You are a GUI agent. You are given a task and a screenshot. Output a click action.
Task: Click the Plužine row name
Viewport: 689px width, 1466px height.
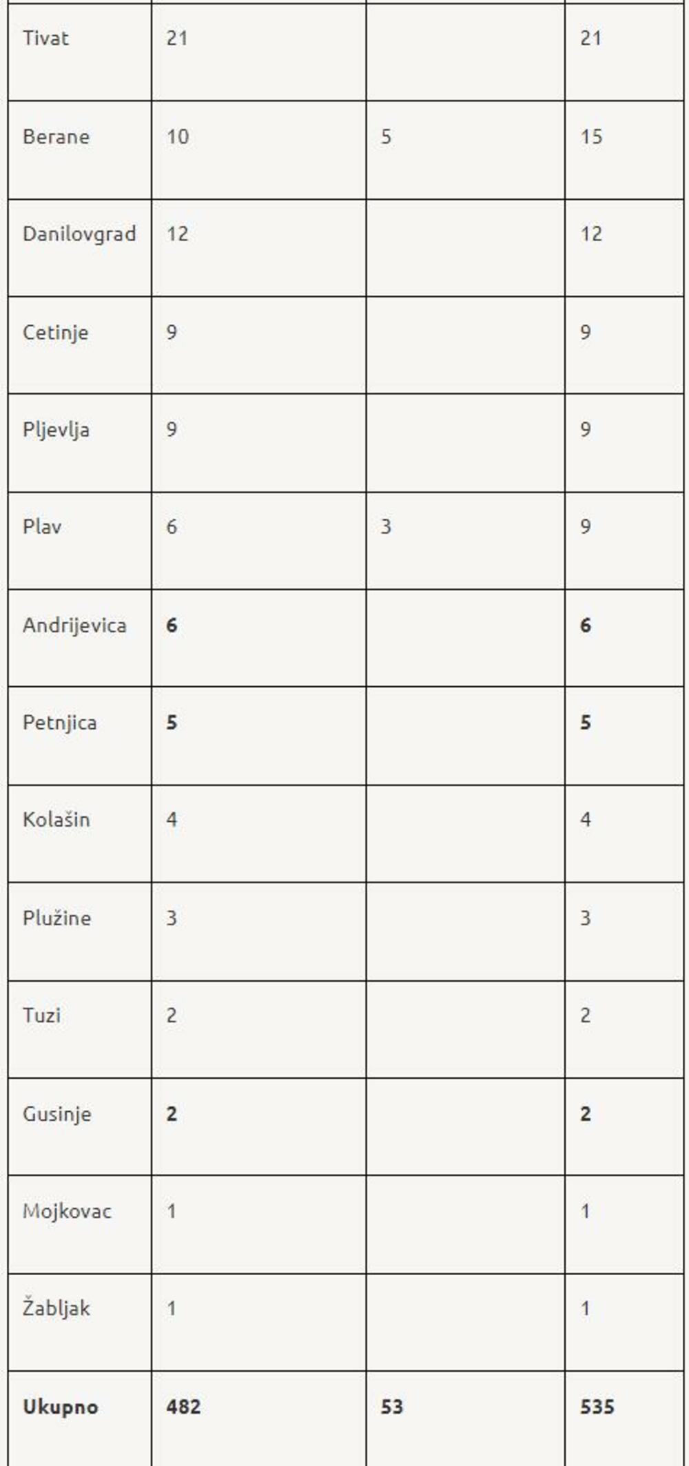click(56, 918)
